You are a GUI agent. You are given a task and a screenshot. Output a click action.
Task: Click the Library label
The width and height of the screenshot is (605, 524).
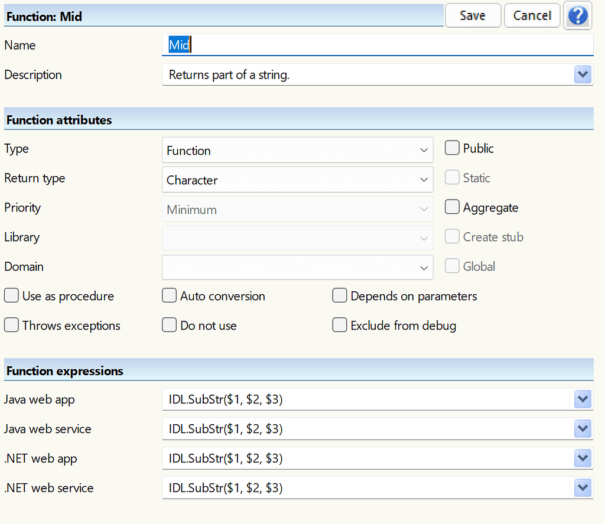pos(22,237)
